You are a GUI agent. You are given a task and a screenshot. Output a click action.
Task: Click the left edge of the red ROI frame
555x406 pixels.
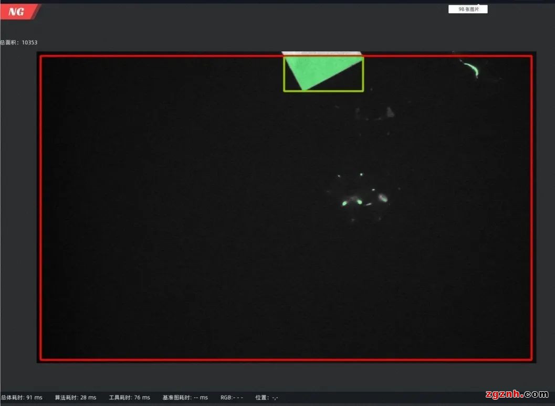pyautogui.click(x=40, y=210)
